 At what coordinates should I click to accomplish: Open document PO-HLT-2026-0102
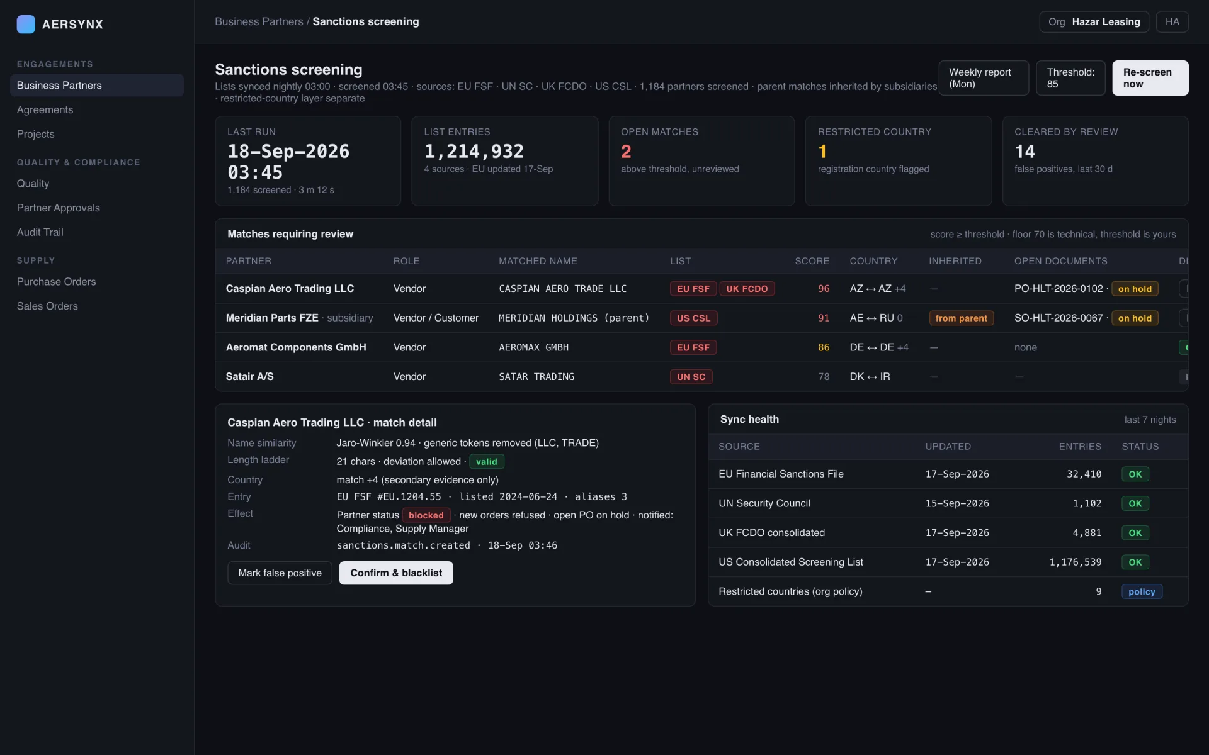pos(1059,288)
